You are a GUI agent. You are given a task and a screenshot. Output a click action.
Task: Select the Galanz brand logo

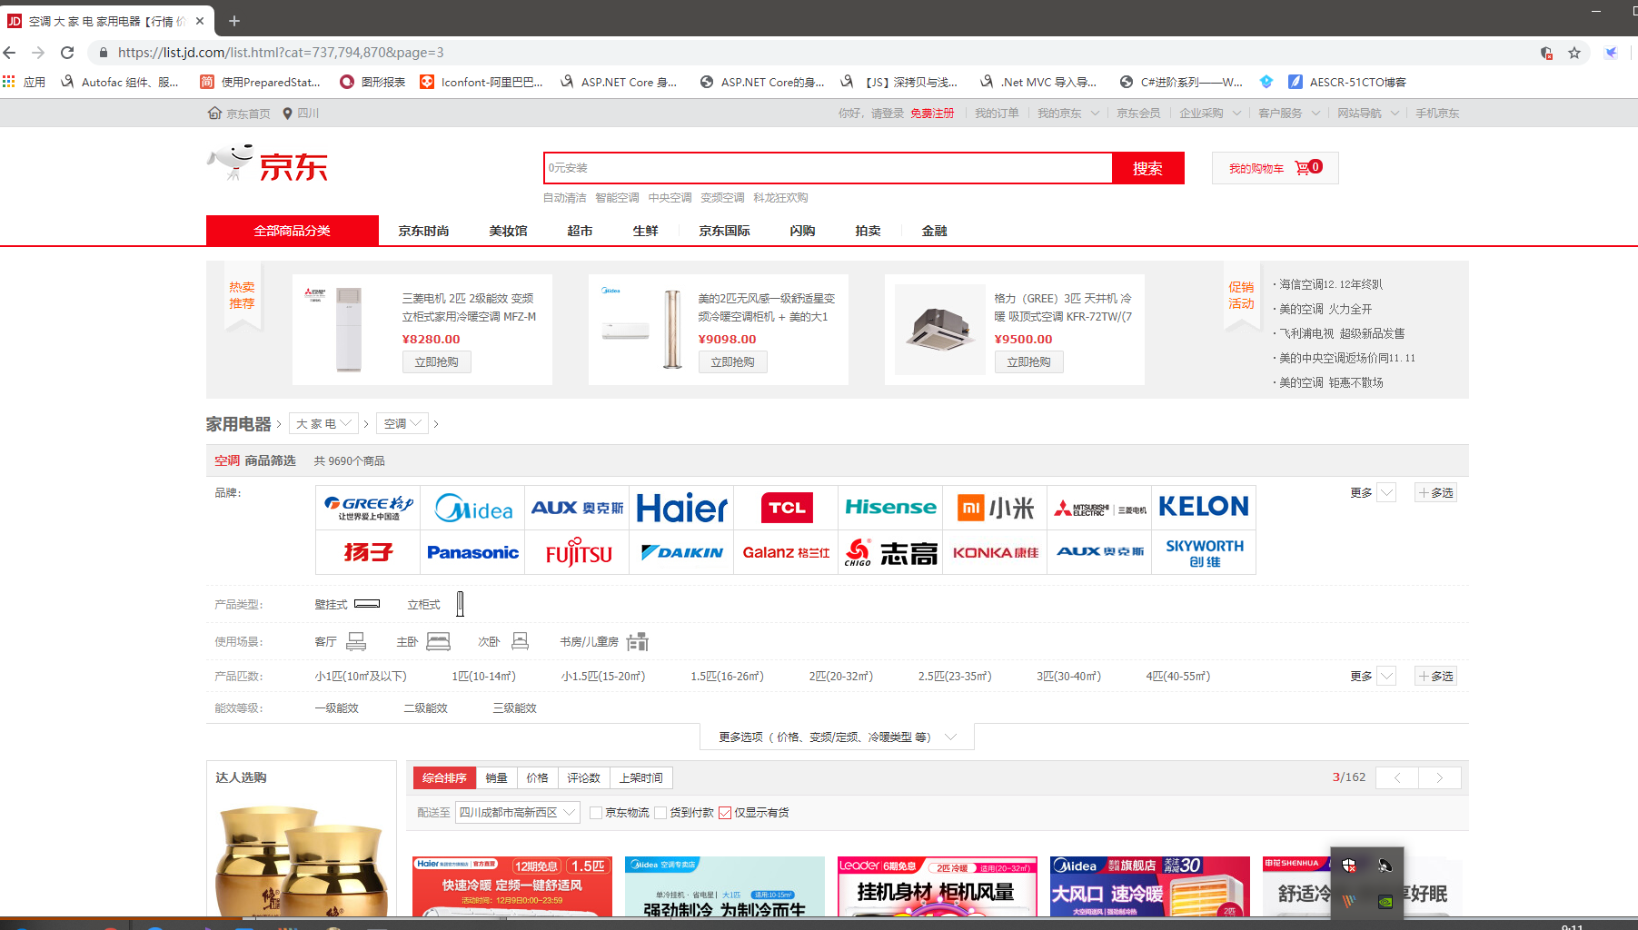pos(786,552)
